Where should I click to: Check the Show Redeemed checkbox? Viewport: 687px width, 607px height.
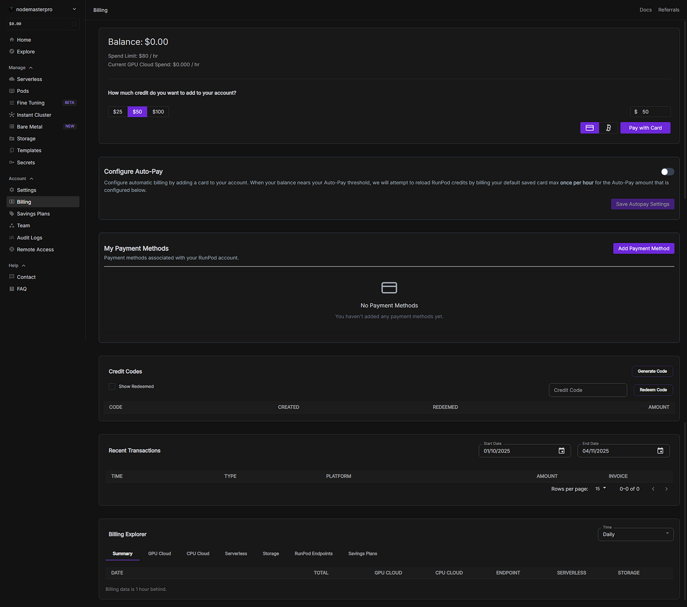(112, 386)
